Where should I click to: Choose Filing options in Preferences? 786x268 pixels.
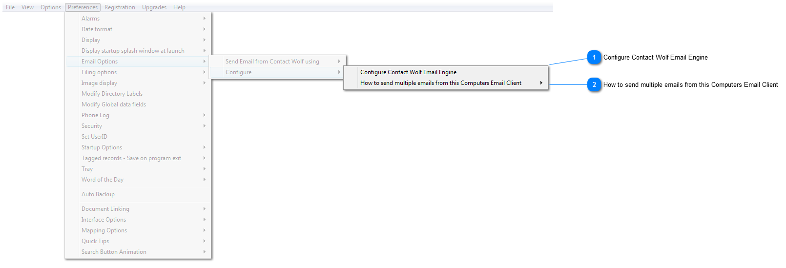tap(138, 72)
